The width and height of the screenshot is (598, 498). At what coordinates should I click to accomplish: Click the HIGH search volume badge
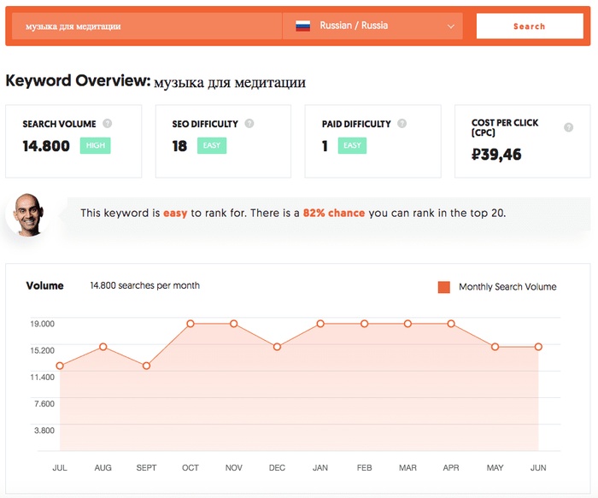96,146
